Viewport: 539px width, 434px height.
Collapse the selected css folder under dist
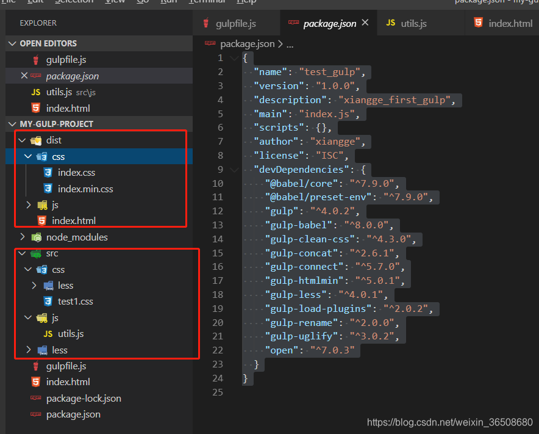coord(28,157)
